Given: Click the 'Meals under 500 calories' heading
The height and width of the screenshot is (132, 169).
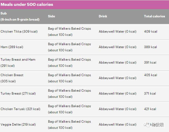Looking at the screenshot, I should [27, 5].
